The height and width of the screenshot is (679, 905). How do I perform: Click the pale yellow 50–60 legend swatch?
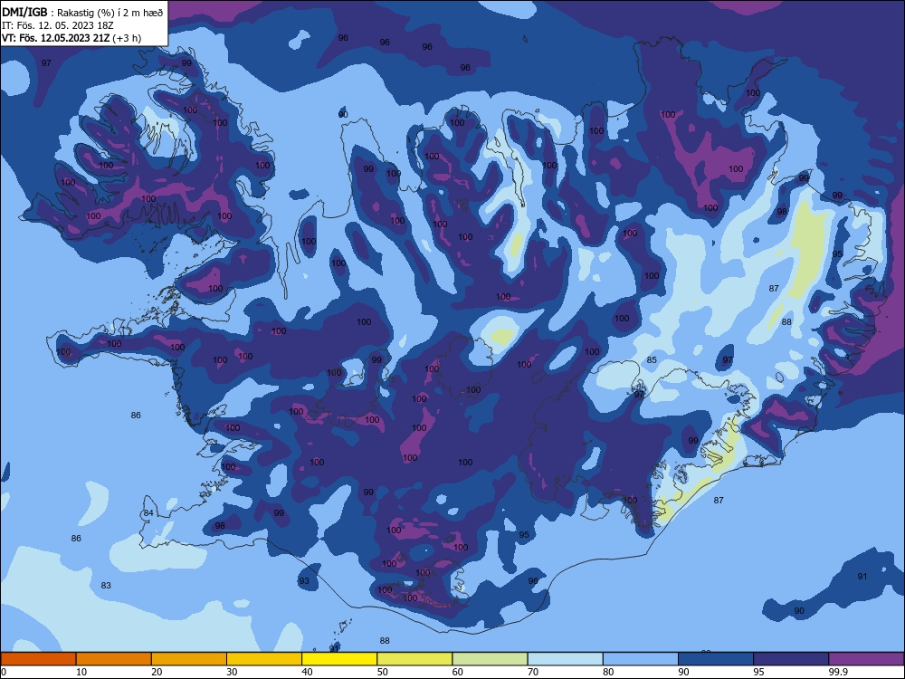(x=415, y=659)
